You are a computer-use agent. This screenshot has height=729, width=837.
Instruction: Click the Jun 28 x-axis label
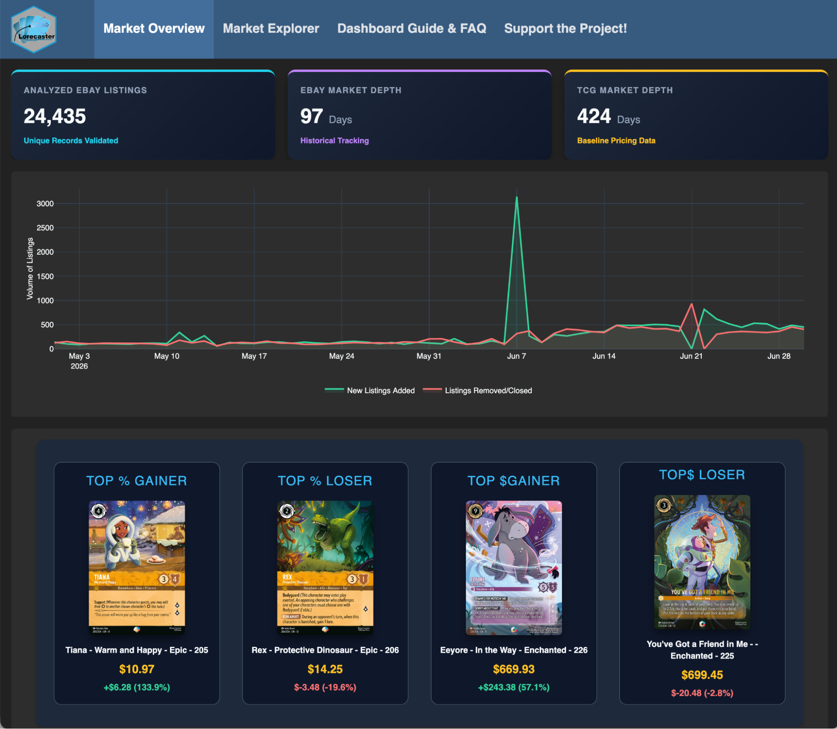[x=779, y=356]
